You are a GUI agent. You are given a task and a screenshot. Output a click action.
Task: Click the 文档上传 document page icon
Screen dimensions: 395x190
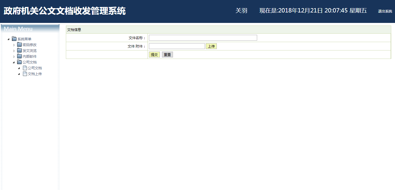[25, 74]
